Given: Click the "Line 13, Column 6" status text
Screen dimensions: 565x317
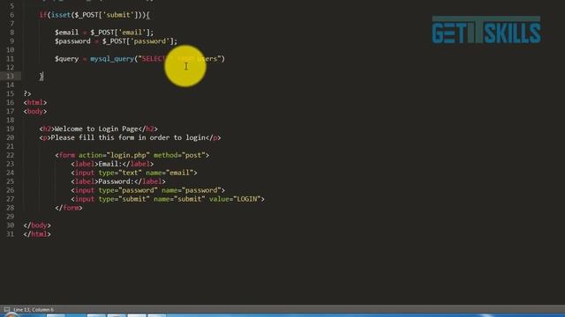Looking at the screenshot, I should 34,309.
